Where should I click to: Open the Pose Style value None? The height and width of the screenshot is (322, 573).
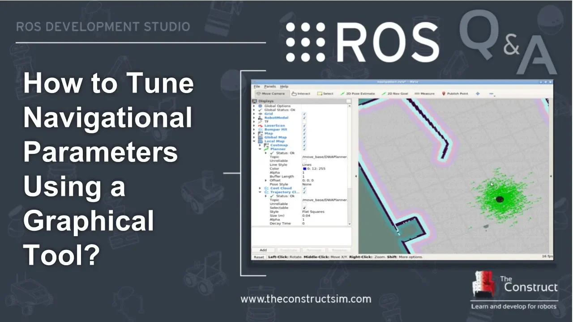click(307, 184)
